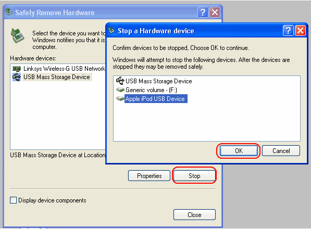311x229 pixels.
Task: Click USB icon beside USB Mass Storage Device in the confirm dialog
Action: tap(120, 81)
